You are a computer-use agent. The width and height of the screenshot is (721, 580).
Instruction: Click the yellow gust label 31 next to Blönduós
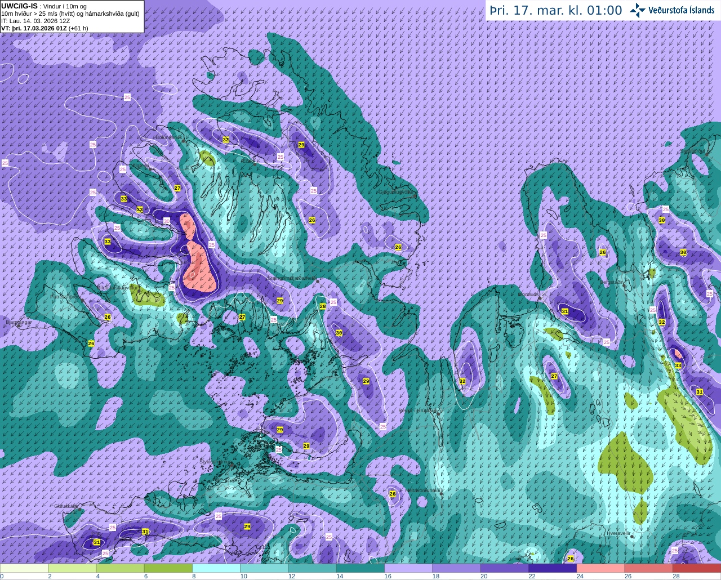pos(565,311)
